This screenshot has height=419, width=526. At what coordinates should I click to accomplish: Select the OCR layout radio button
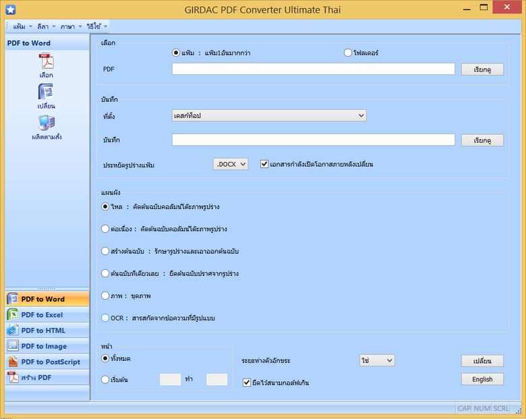[x=105, y=318]
